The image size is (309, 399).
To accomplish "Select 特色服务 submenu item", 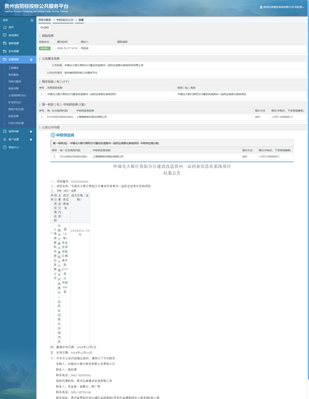I will (x=13, y=75).
